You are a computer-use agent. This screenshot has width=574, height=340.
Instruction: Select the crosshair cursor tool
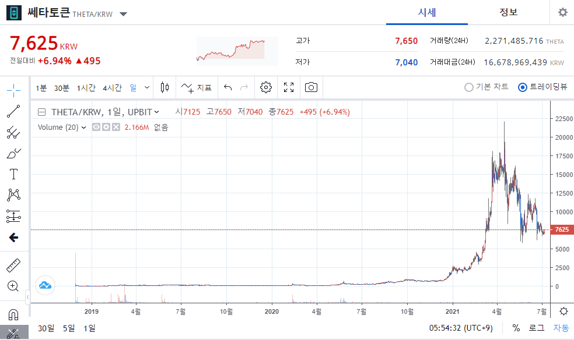click(13, 90)
